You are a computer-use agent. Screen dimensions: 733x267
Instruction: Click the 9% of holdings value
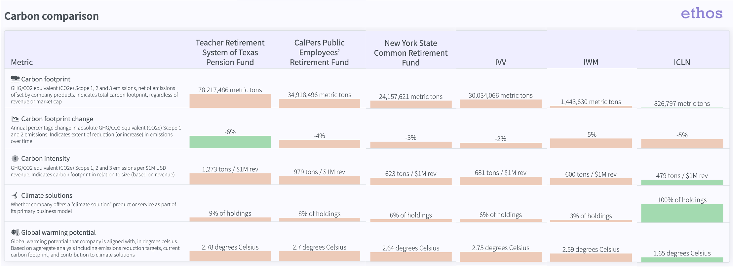(x=230, y=213)
